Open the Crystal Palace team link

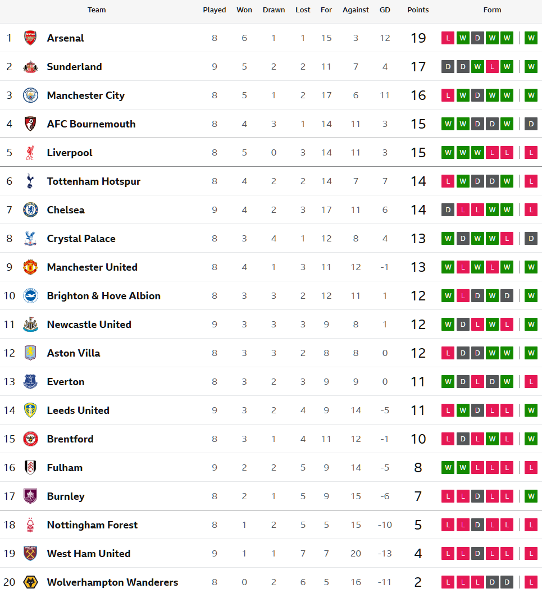pyautogui.click(x=81, y=239)
